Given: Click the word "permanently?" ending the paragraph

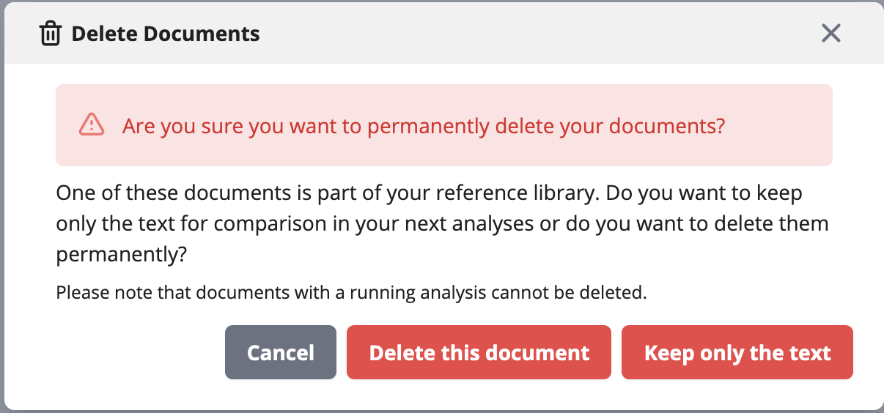Looking at the screenshot, I should (x=122, y=255).
